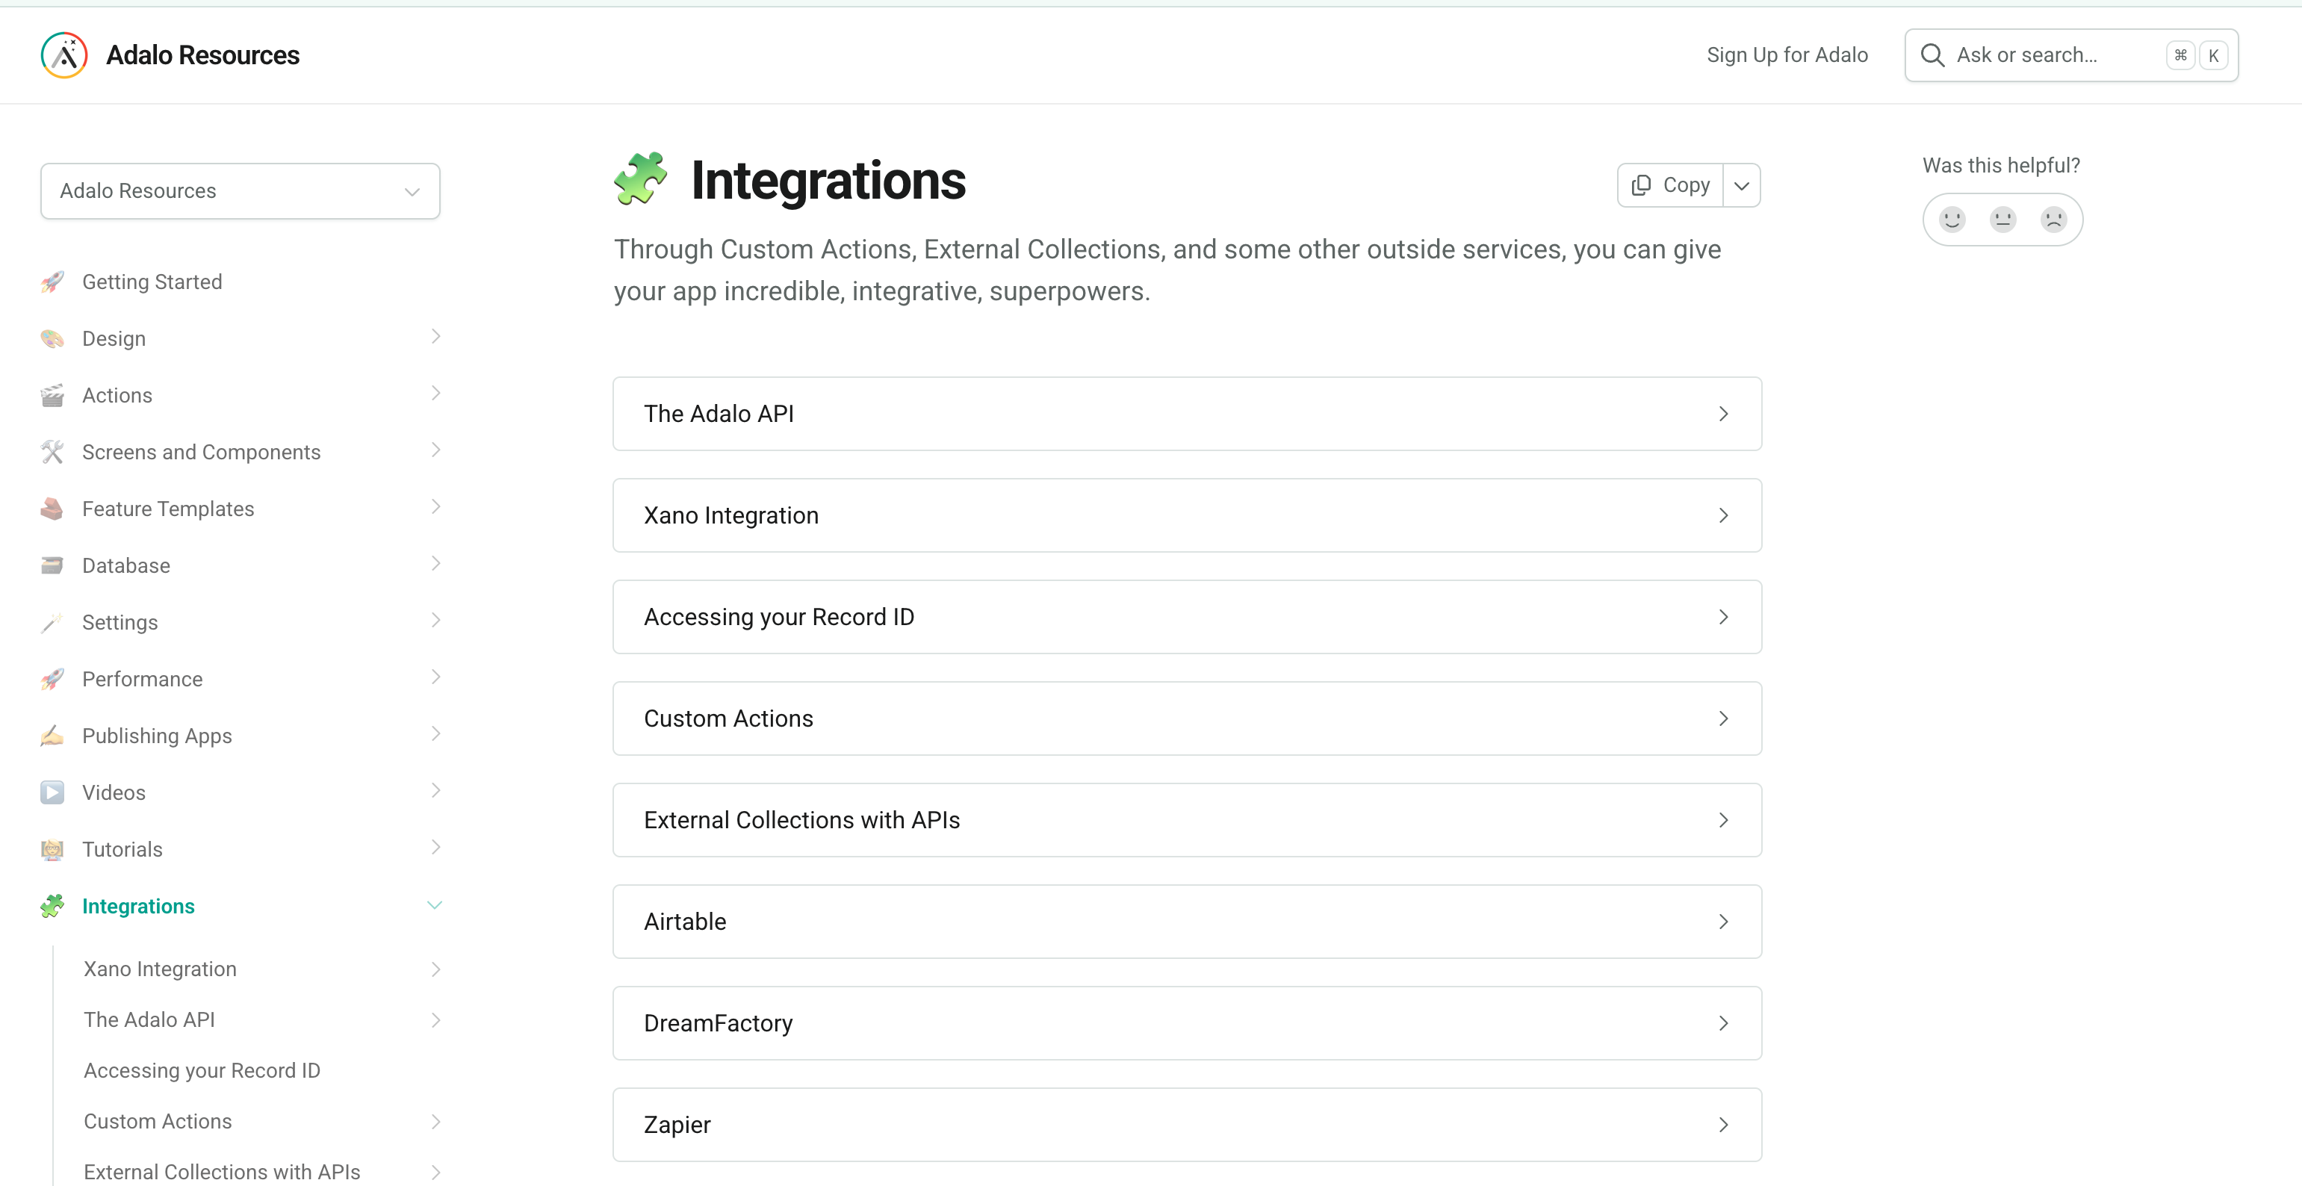This screenshot has height=1186, width=2302.
Task: Select the rocket icon next to Getting Started
Action: click(x=53, y=282)
